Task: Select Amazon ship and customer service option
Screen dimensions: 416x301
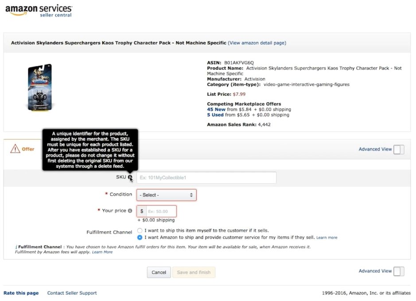Action: click(x=140, y=237)
